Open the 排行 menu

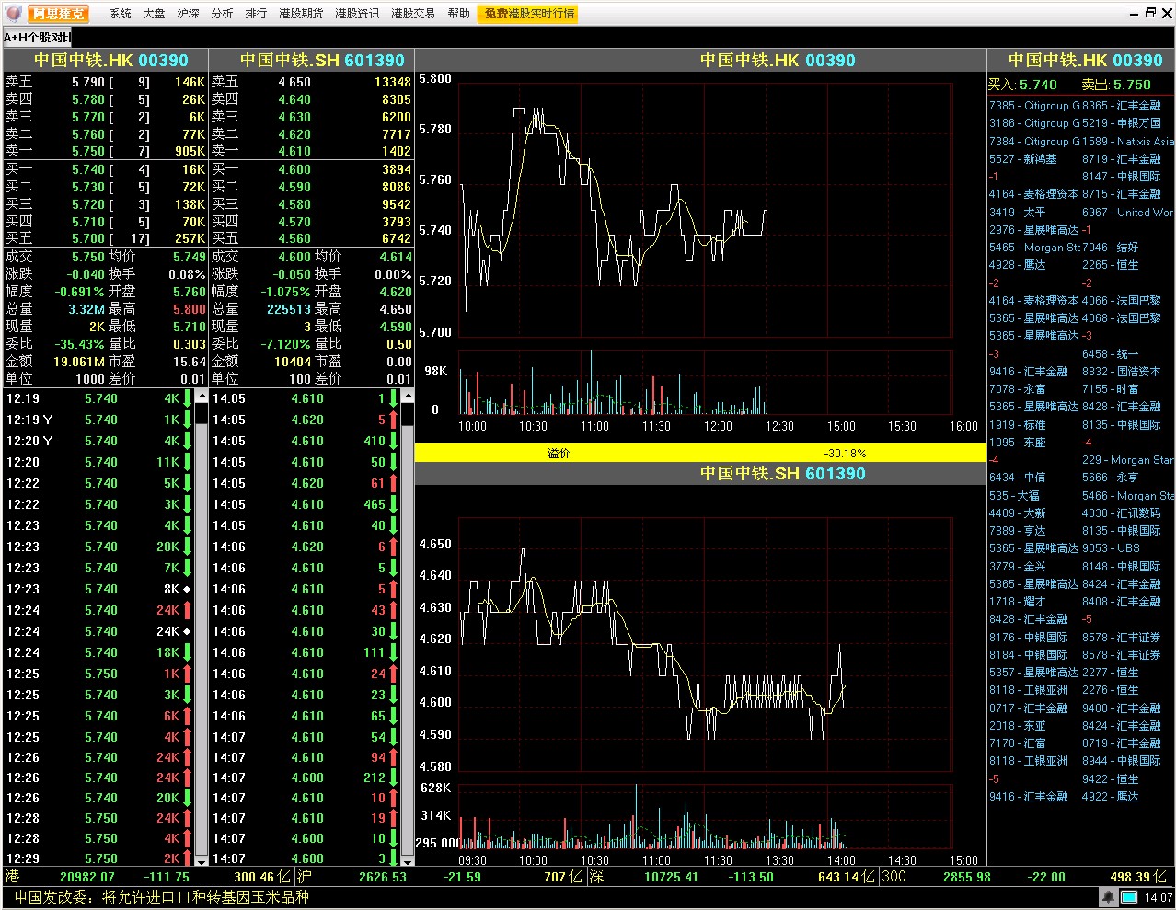(256, 14)
